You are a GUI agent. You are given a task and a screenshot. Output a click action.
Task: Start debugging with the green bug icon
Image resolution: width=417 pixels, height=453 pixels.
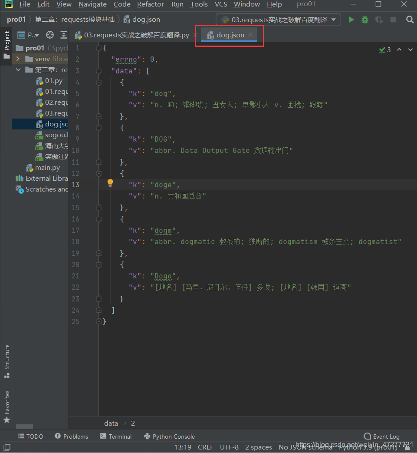365,20
